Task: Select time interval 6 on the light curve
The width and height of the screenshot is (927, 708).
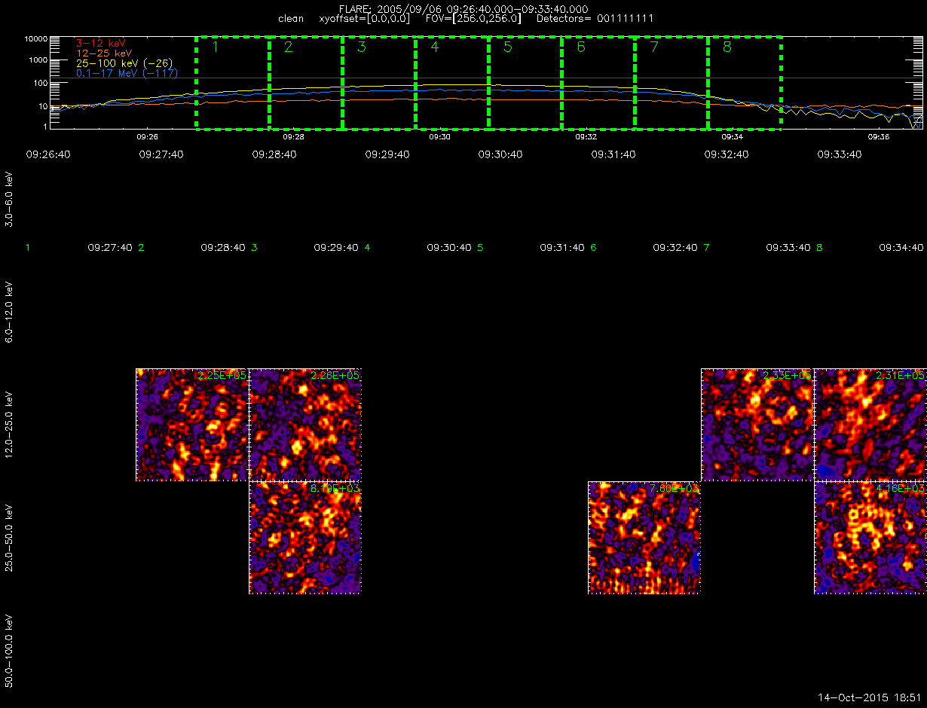Action: (x=598, y=83)
